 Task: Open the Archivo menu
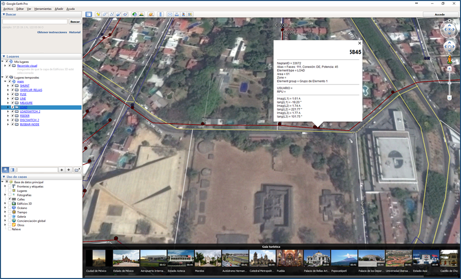[8, 9]
